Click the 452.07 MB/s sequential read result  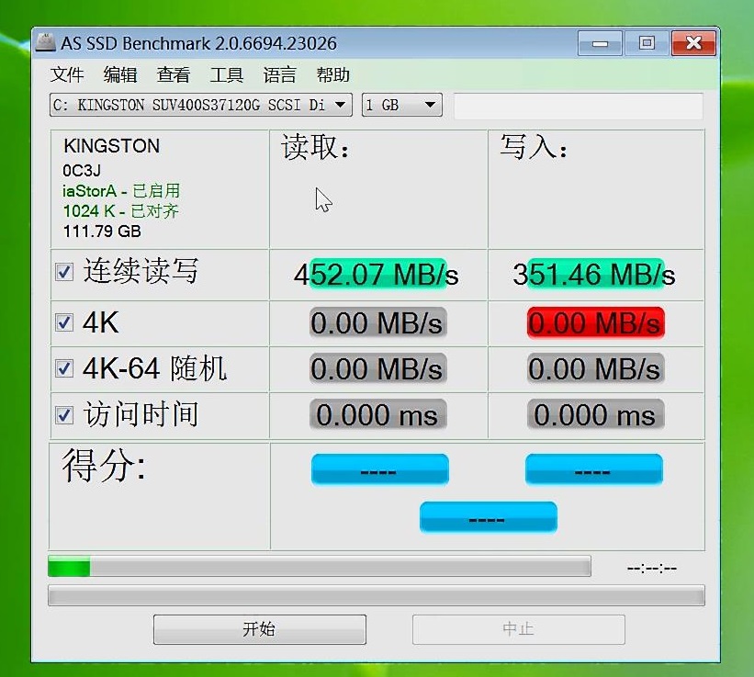[x=379, y=274]
